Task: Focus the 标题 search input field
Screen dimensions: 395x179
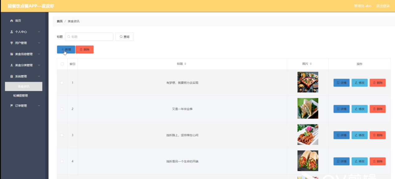Action: coord(89,37)
